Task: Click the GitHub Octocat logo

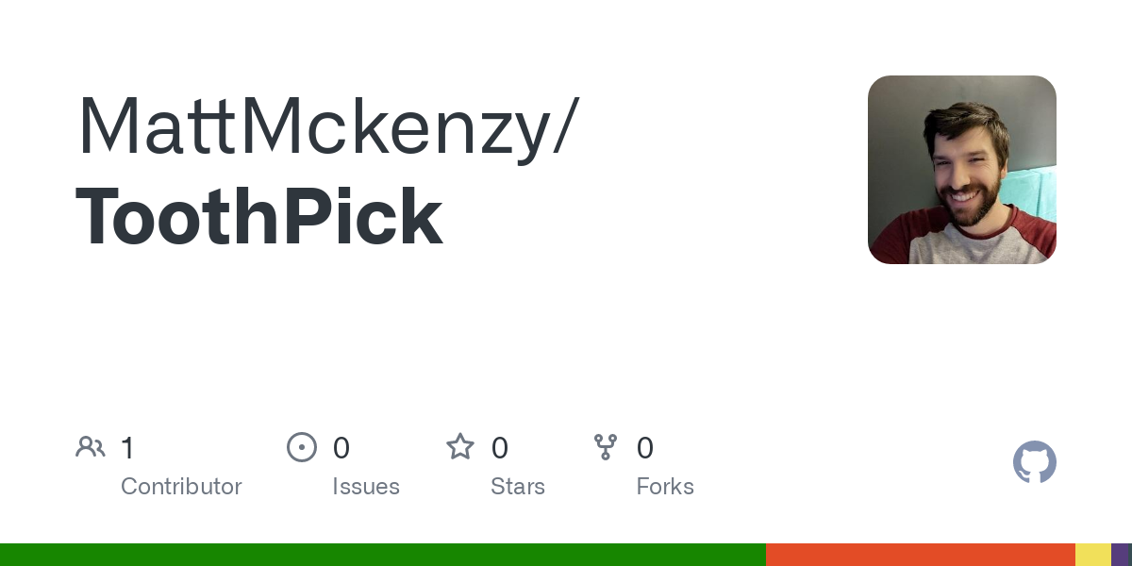Action: tap(1035, 462)
